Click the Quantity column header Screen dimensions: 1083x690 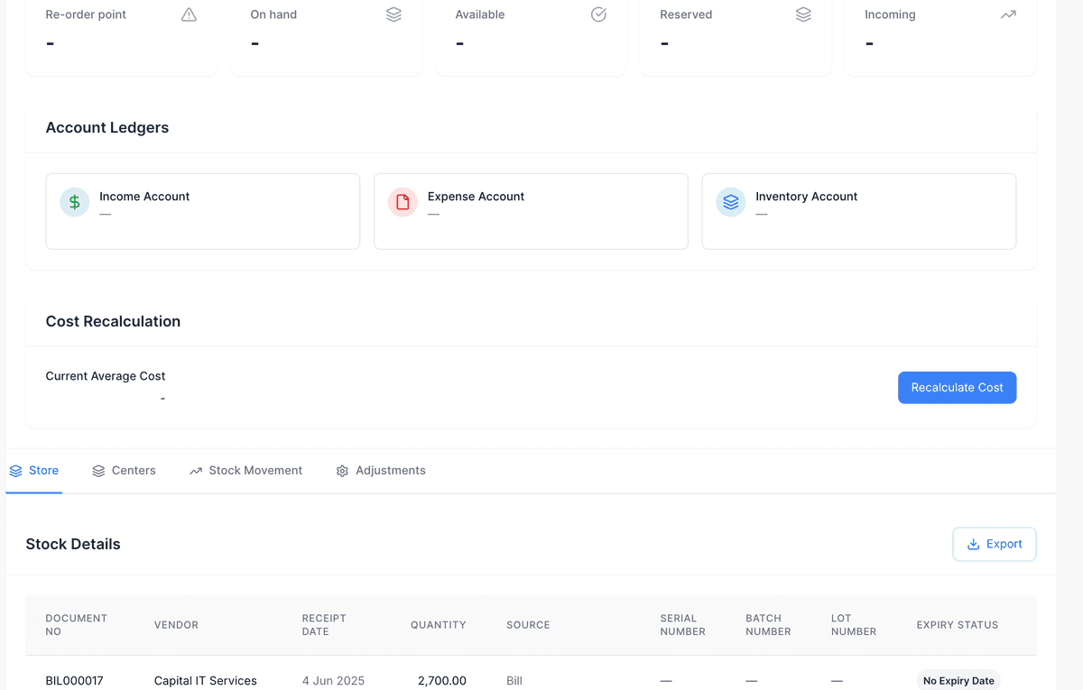[x=438, y=625]
